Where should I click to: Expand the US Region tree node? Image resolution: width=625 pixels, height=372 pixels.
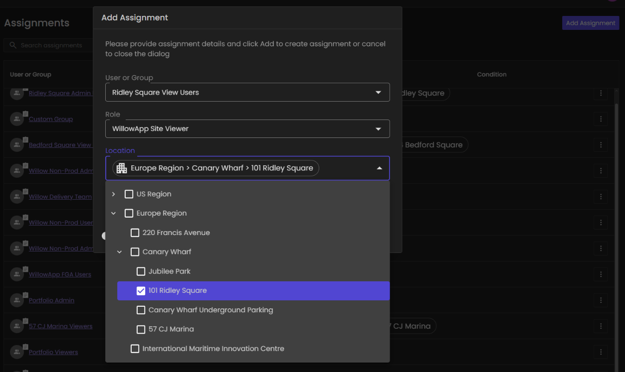pyautogui.click(x=114, y=194)
